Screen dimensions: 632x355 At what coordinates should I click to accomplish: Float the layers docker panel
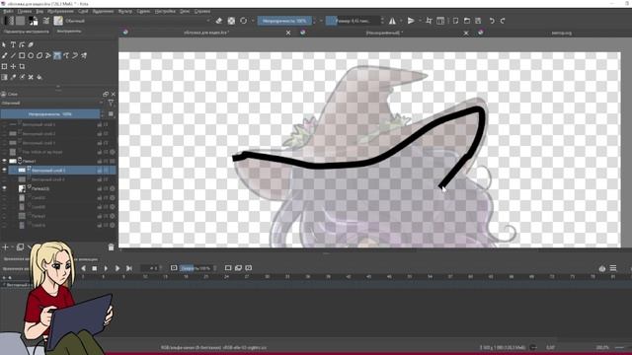point(106,95)
